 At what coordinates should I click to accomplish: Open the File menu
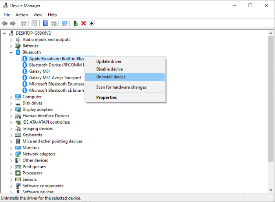pyautogui.click(x=7, y=15)
